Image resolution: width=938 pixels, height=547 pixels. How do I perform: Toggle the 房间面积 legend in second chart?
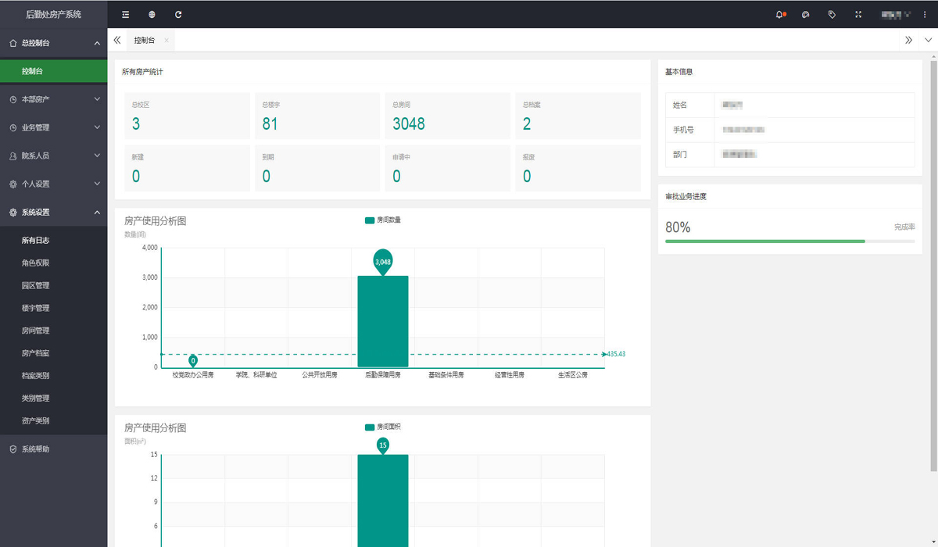pyautogui.click(x=382, y=427)
